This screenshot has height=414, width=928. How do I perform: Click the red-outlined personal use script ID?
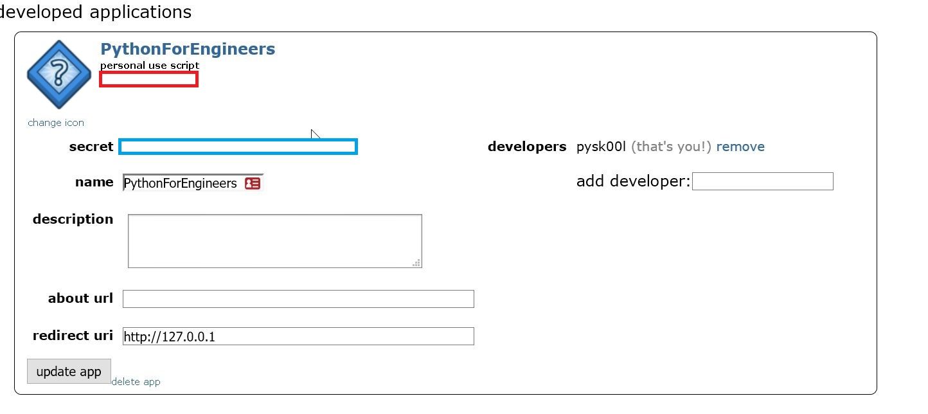coord(148,79)
